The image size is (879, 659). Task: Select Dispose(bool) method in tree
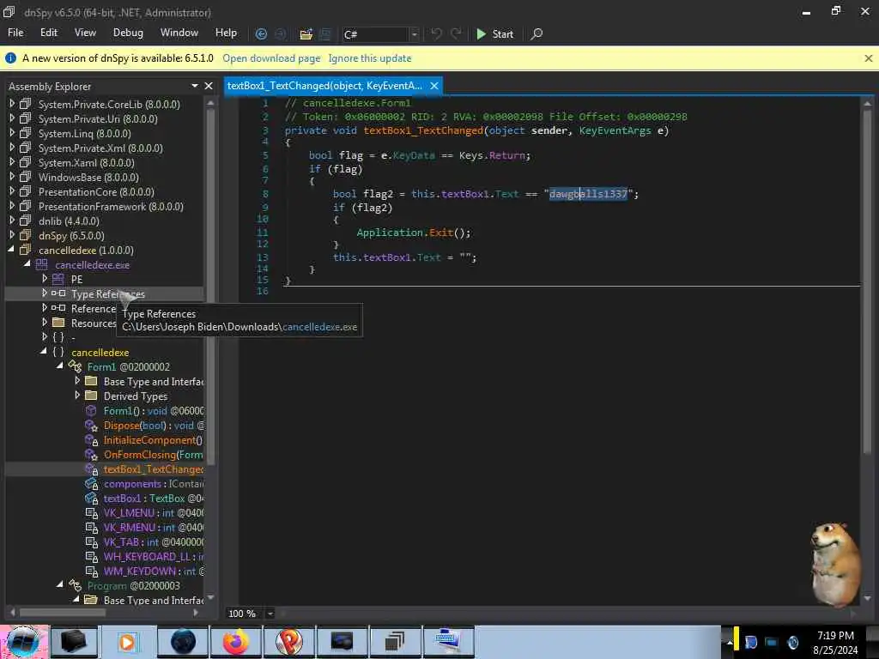tap(154, 426)
